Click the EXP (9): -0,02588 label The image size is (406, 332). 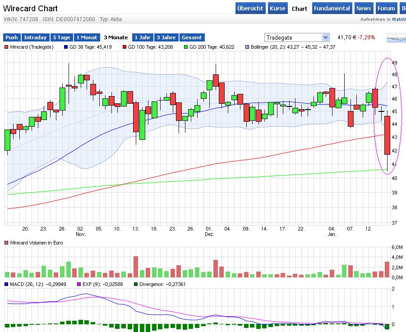(102, 284)
